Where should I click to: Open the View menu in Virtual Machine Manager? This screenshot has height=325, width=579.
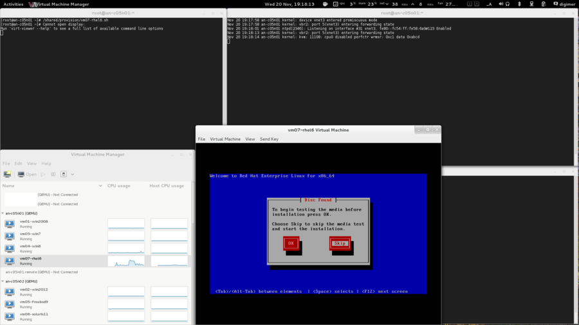click(x=32, y=163)
